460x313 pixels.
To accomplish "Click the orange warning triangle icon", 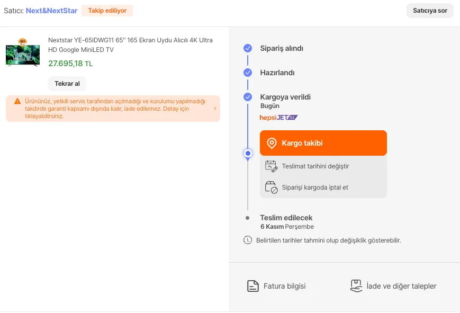I will 17,101.
